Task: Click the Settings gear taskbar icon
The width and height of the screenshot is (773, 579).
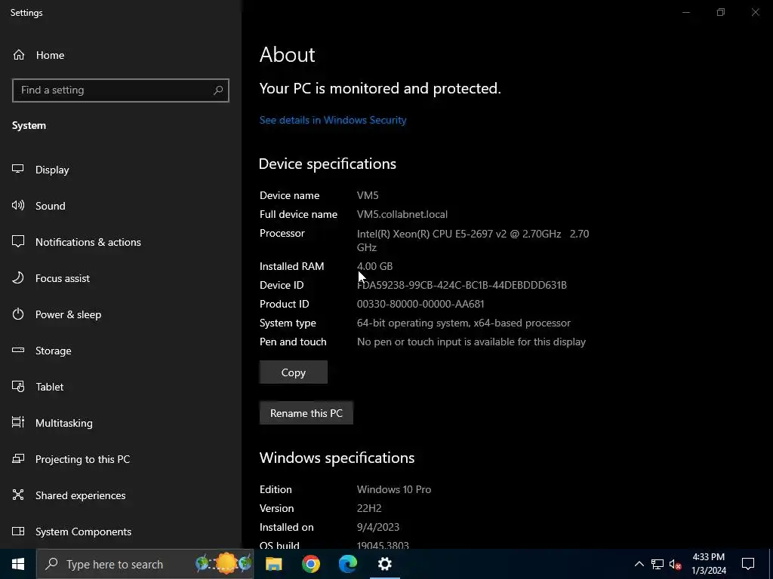Action: coord(384,564)
